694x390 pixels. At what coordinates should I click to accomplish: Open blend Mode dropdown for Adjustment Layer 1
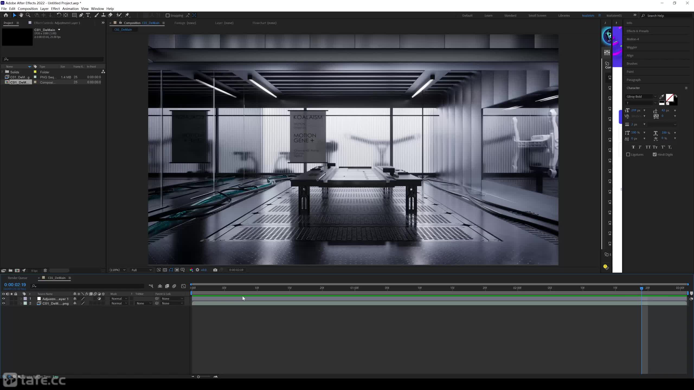coord(119,299)
